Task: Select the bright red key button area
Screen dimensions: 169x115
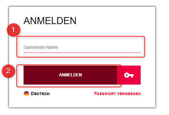Action: (x=129, y=75)
